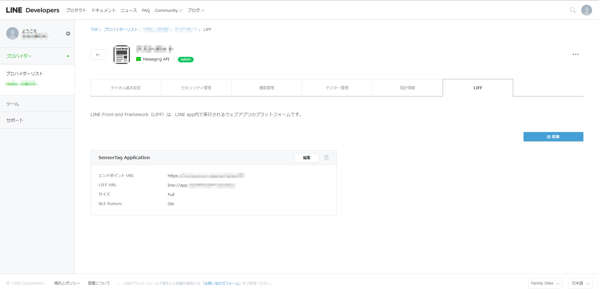
Task: Click the © LINE Corporation footer text
Action: (x=25, y=283)
